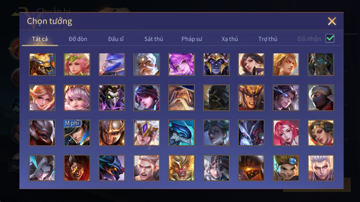Pick the Monkey King hero portrait
The width and height of the screenshot is (360, 202).
coord(181,168)
